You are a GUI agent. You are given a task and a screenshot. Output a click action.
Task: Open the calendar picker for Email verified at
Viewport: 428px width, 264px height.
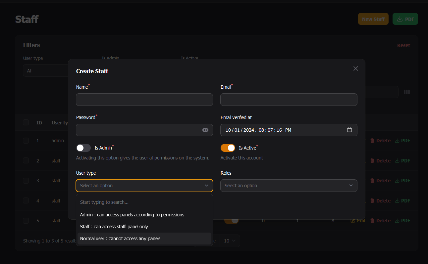pos(349,130)
